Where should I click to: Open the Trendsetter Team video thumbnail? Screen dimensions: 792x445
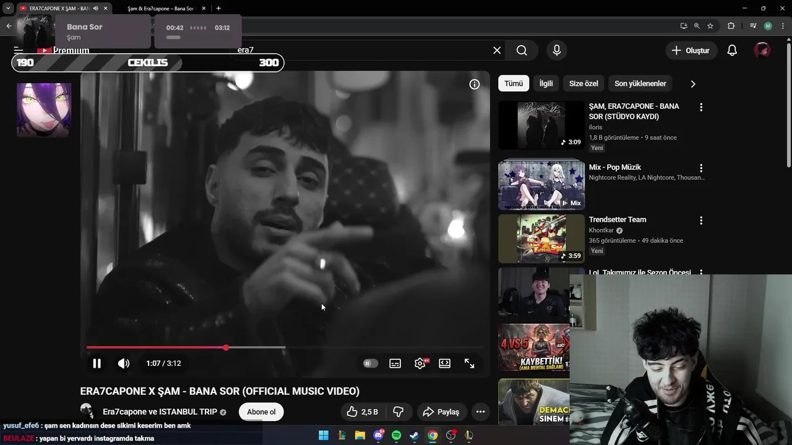(x=541, y=239)
